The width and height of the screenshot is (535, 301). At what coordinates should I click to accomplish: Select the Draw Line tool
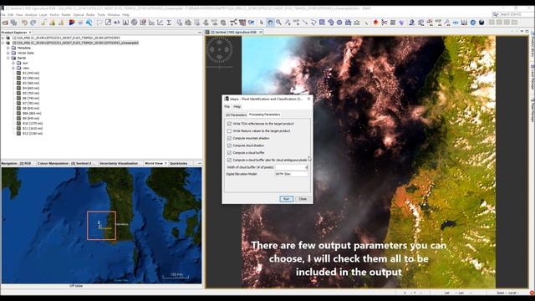(x=304, y=23)
